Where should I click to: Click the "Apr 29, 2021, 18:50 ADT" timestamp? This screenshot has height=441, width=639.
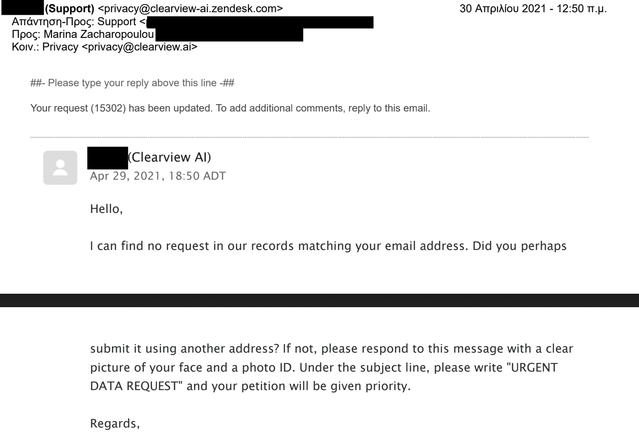click(x=158, y=176)
